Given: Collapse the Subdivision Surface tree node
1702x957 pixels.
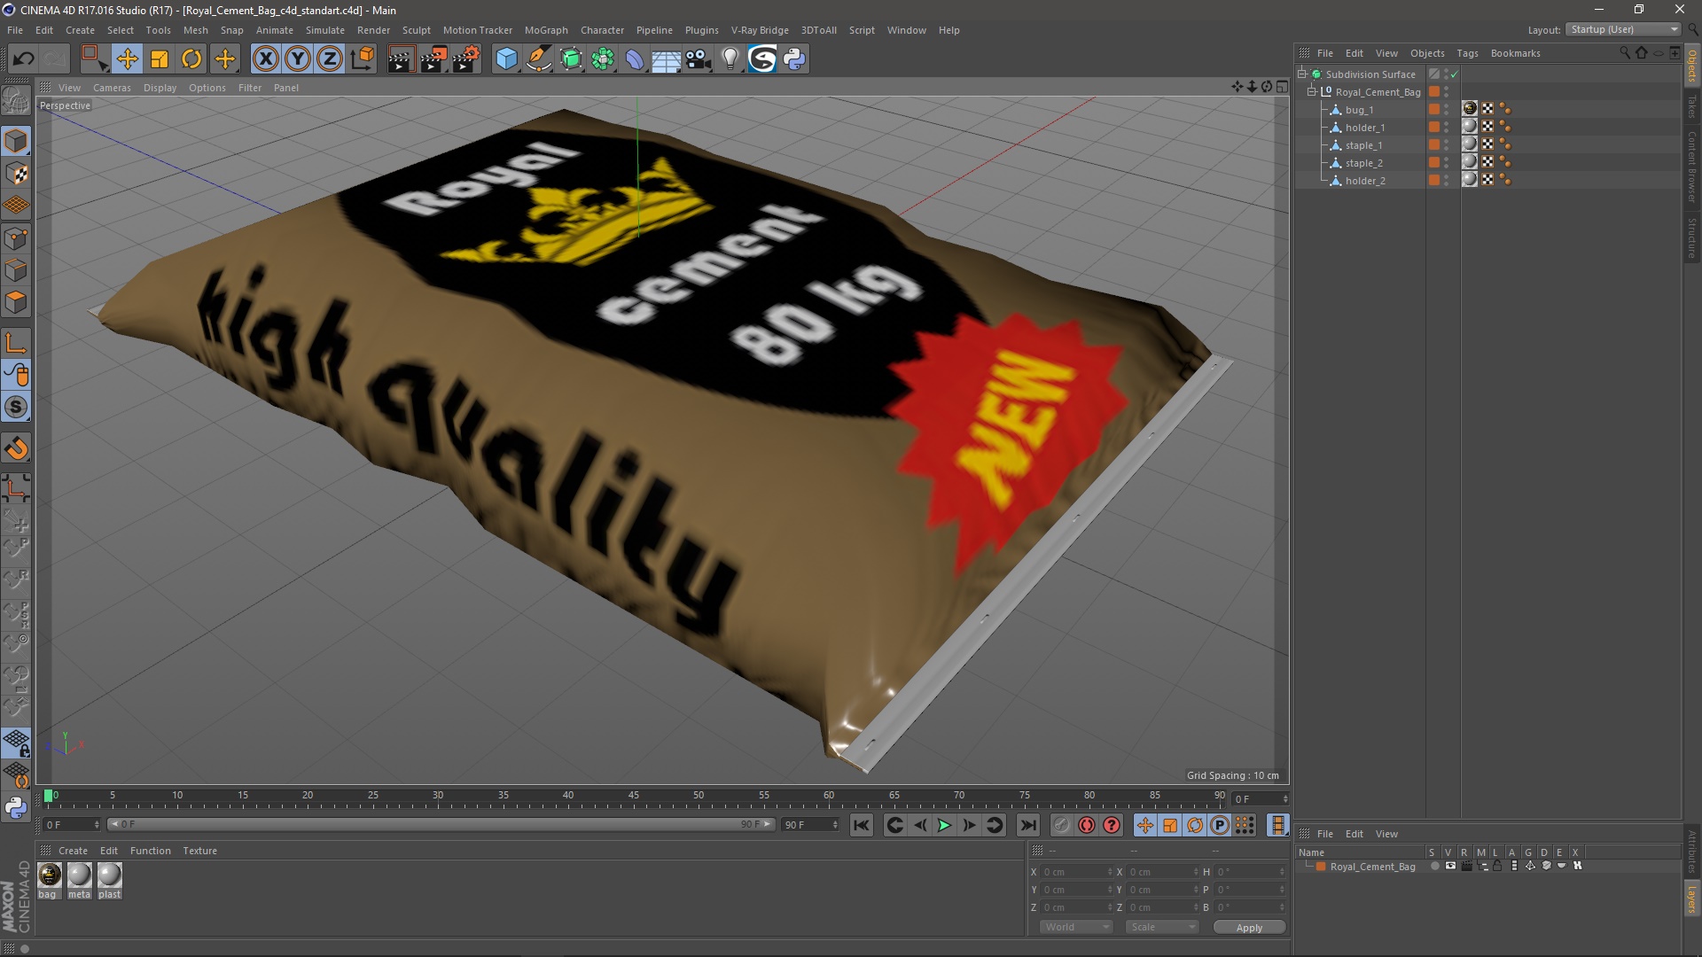Looking at the screenshot, I should [x=1302, y=74].
